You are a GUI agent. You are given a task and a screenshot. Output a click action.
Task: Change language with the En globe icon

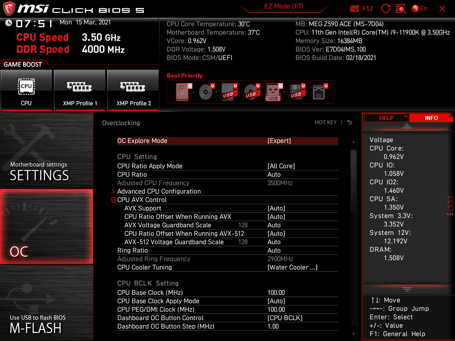(419, 8)
